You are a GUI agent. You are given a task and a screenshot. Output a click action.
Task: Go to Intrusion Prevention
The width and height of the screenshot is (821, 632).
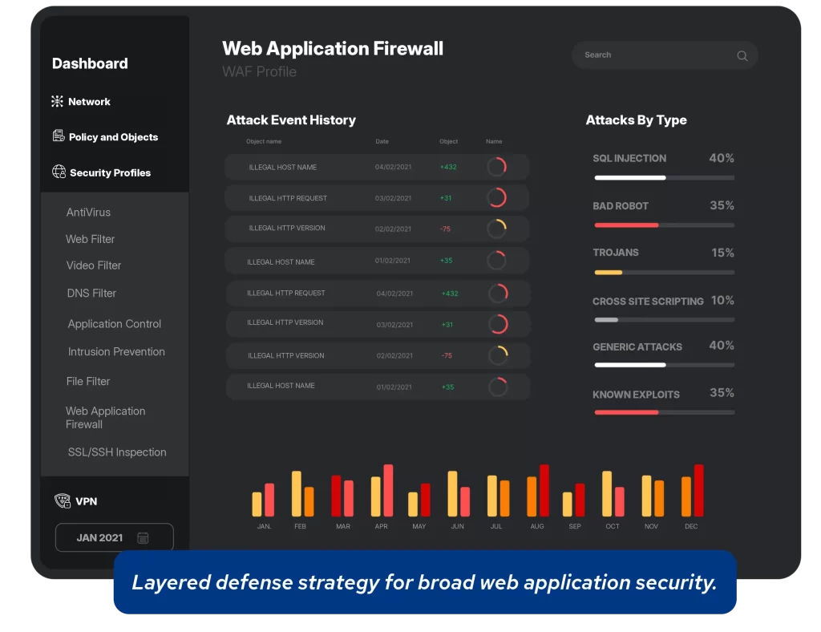(x=116, y=351)
